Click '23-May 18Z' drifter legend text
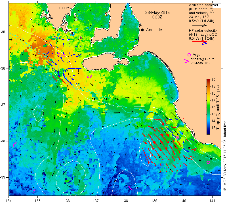The image size is (227, 204). (x=201, y=63)
